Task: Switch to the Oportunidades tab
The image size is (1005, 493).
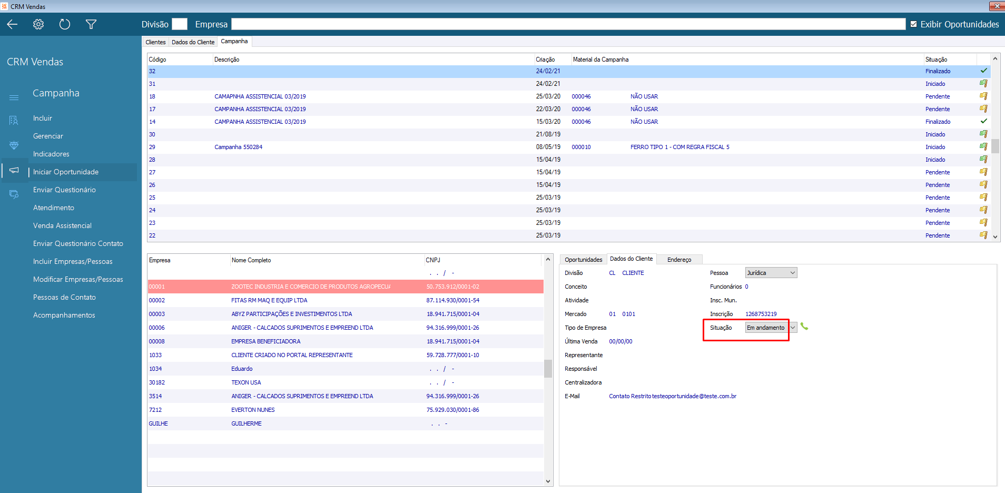Action: click(583, 260)
